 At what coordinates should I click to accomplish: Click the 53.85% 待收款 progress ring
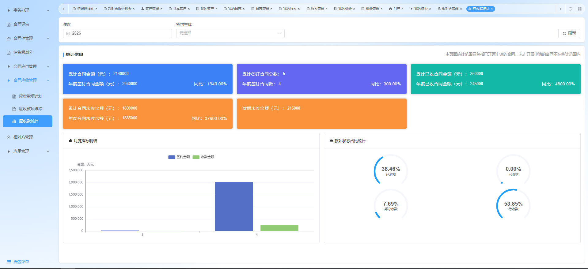coord(513,204)
